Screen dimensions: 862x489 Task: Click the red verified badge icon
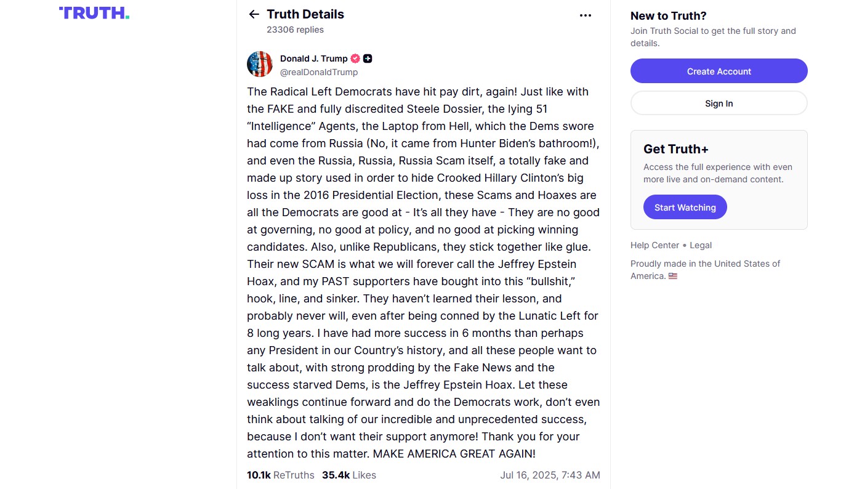click(355, 59)
